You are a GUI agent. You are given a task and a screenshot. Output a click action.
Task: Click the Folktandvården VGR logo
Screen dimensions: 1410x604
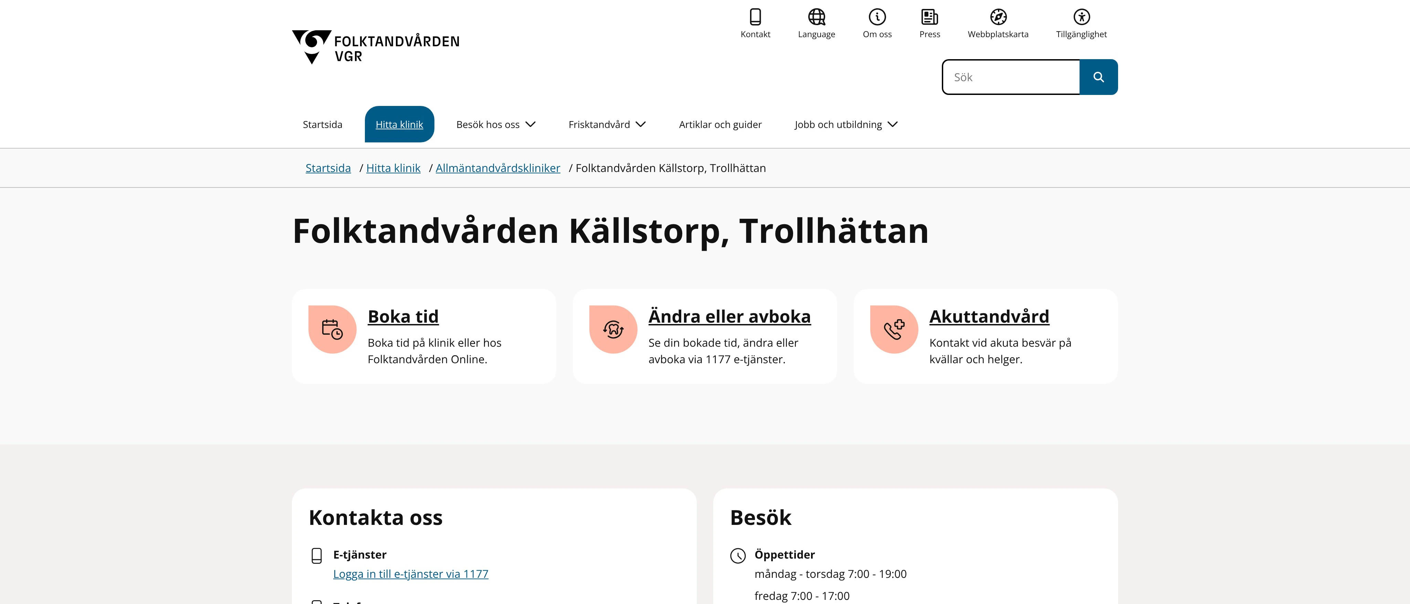pos(376,47)
